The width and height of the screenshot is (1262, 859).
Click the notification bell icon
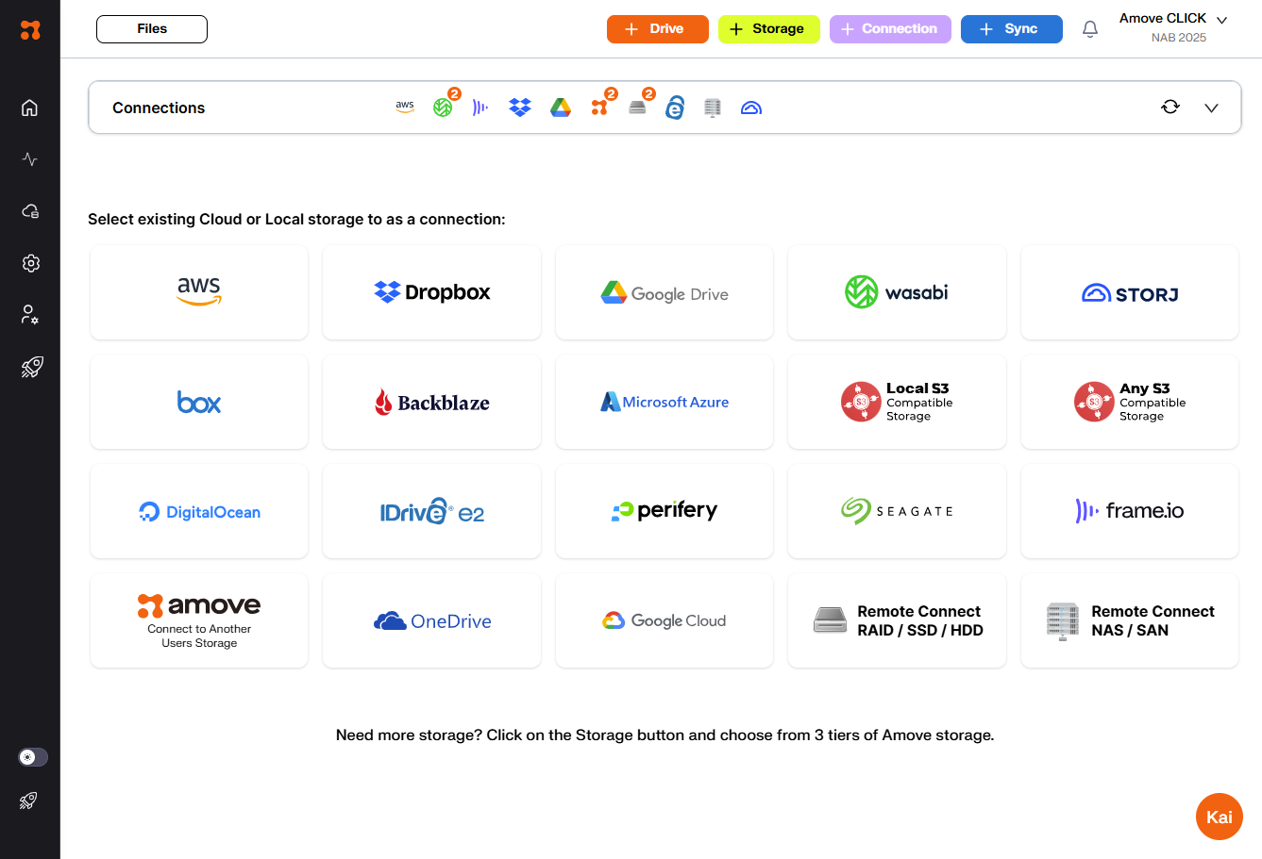click(1090, 29)
